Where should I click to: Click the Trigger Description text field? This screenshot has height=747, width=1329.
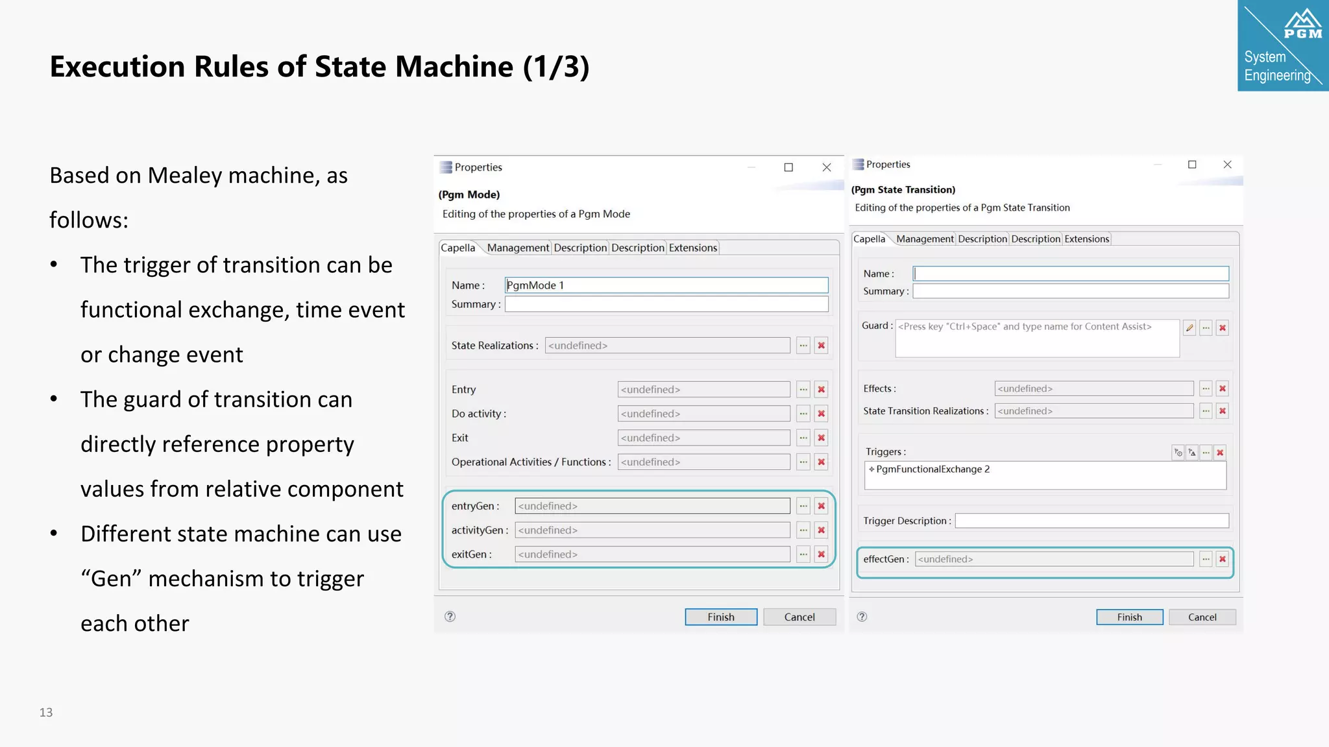(1091, 521)
